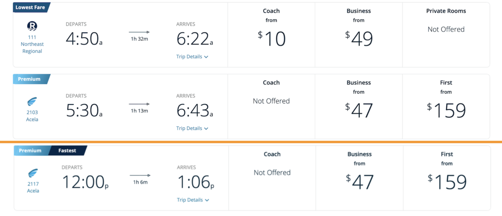Click the Acela wing icon for train 2103
The image size is (502, 216).
click(32, 102)
